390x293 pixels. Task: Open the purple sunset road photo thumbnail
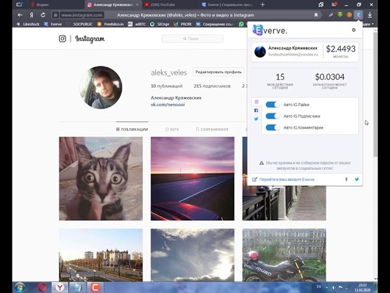coord(192,178)
